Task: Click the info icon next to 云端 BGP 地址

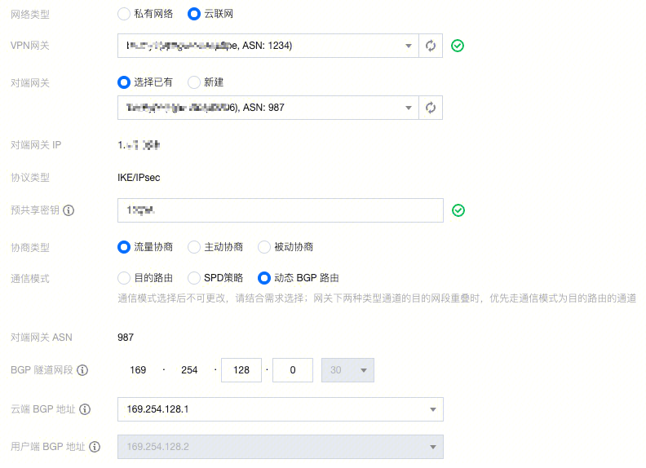Action: (85, 409)
